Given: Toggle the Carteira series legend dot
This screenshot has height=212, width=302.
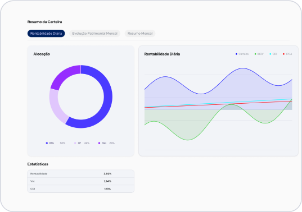Looking at the screenshot, I should (236, 54).
